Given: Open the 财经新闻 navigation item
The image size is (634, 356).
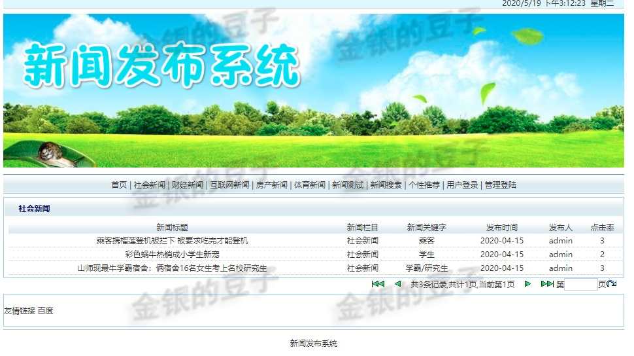Looking at the screenshot, I should click(x=188, y=185).
